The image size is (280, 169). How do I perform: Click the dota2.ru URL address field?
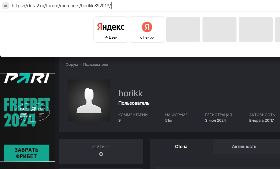tap(62, 6)
